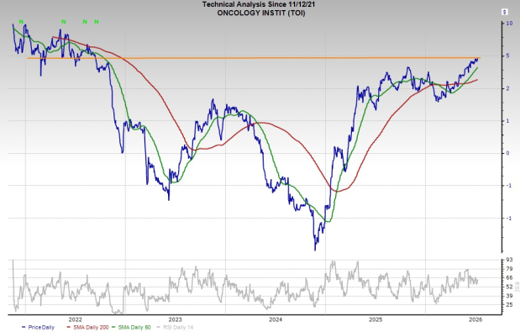Click the 66 value on the RSI axis

[509, 277]
